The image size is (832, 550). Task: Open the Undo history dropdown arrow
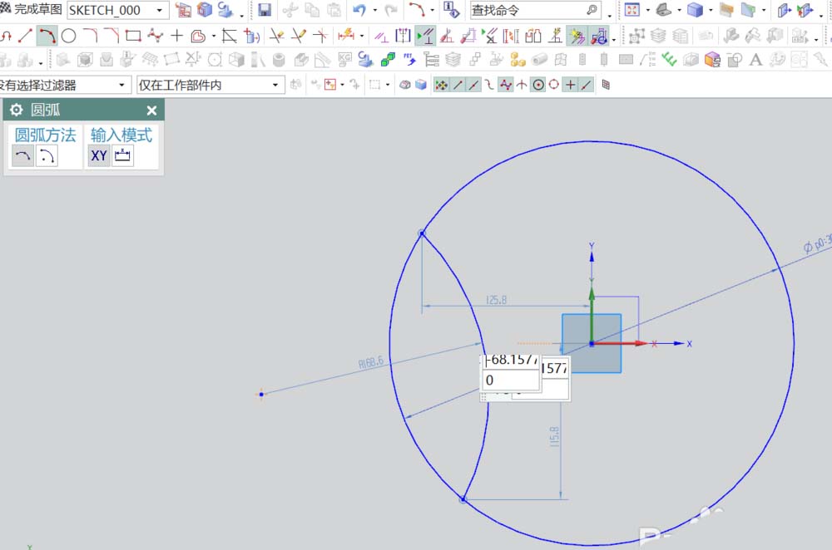[x=374, y=9]
